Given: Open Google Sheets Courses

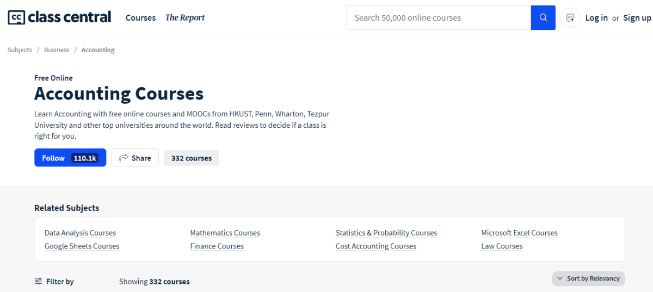Looking at the screenshot, I should click(82, 246).
